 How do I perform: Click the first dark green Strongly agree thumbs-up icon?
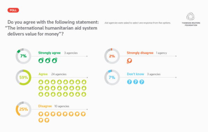tap(41, 60)
